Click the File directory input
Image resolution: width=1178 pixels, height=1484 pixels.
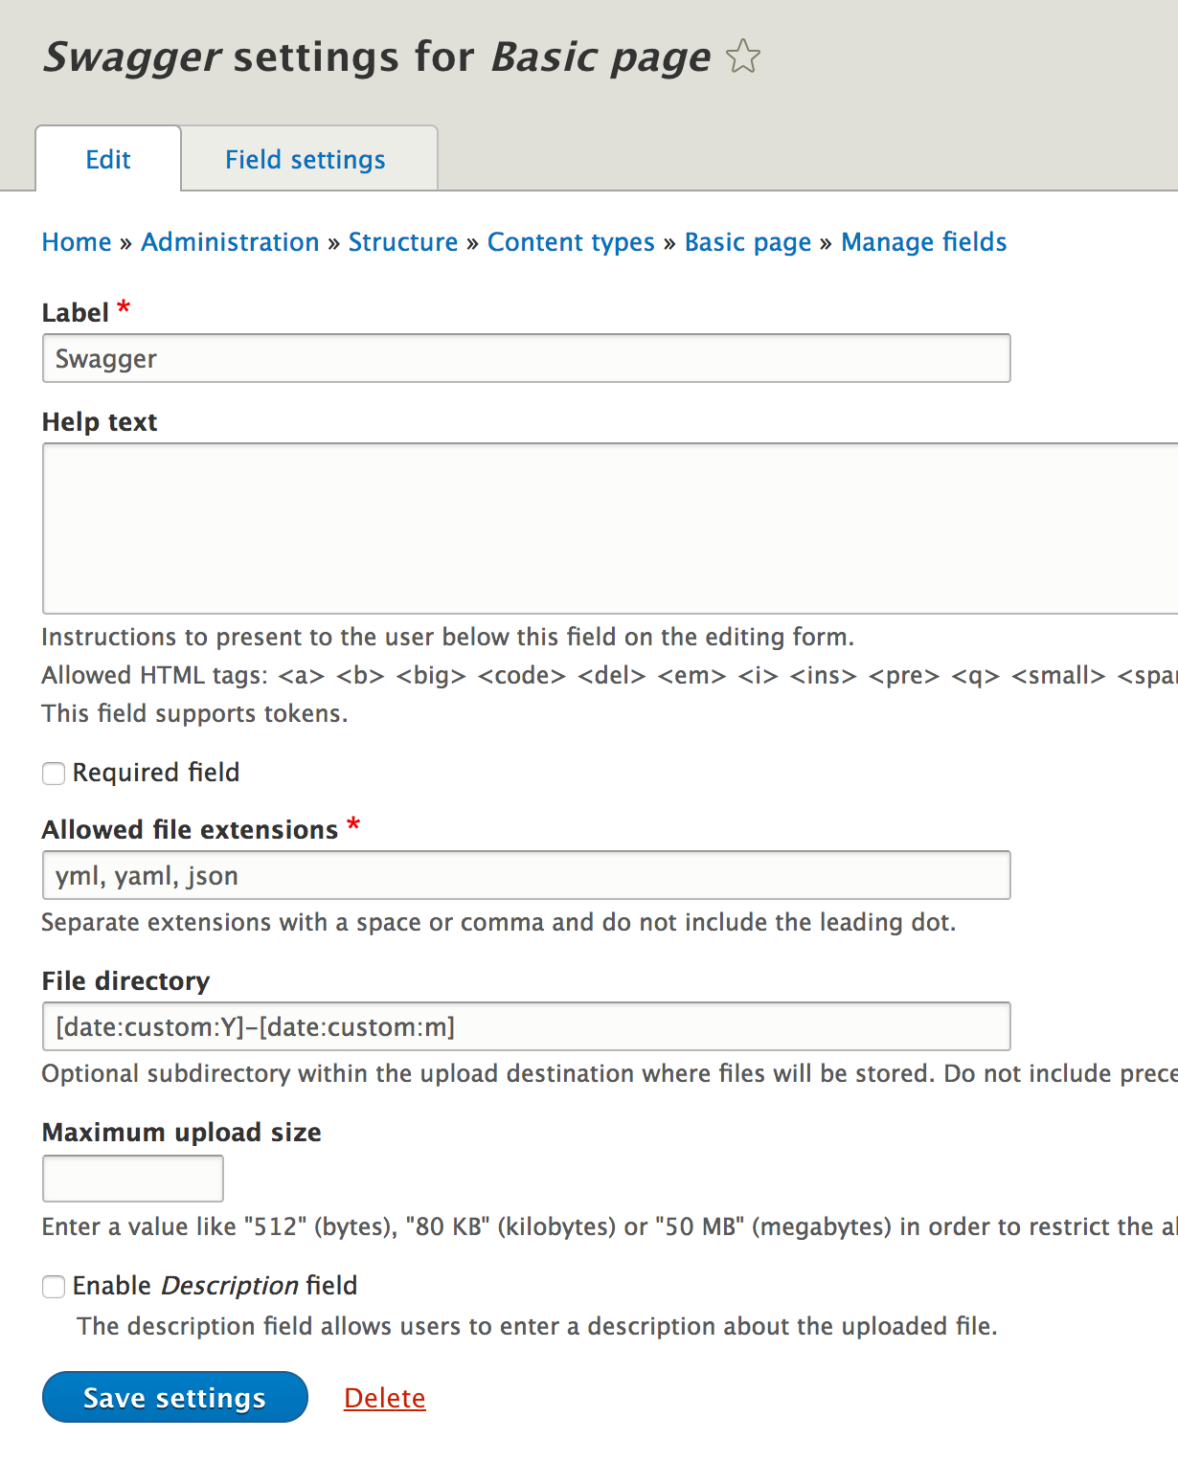click(x=527, y=1026)
